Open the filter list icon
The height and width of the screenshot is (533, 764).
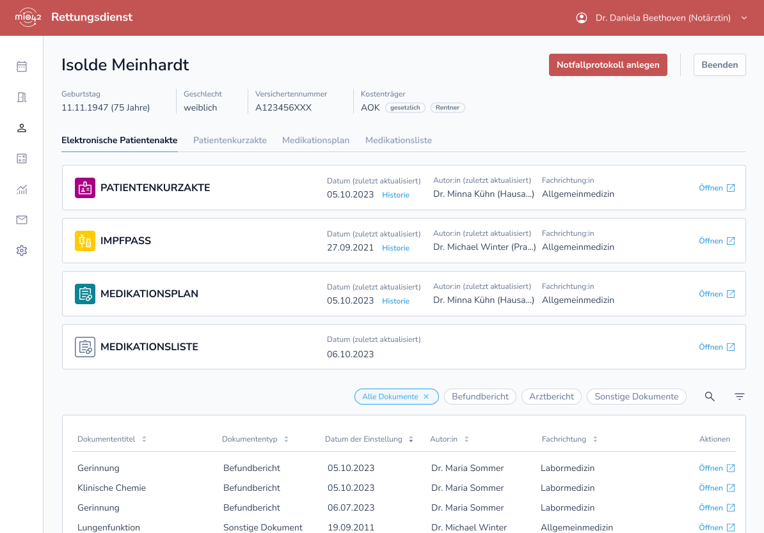pyautogui.click(x=740, y=396)
